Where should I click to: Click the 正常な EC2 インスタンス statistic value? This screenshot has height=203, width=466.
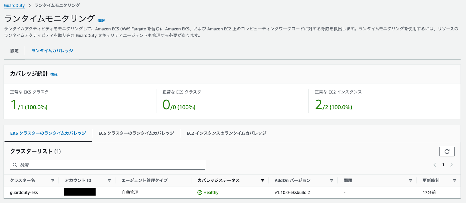(333, 105)
